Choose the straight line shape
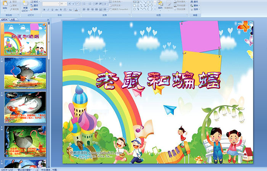 coord(142,2)
